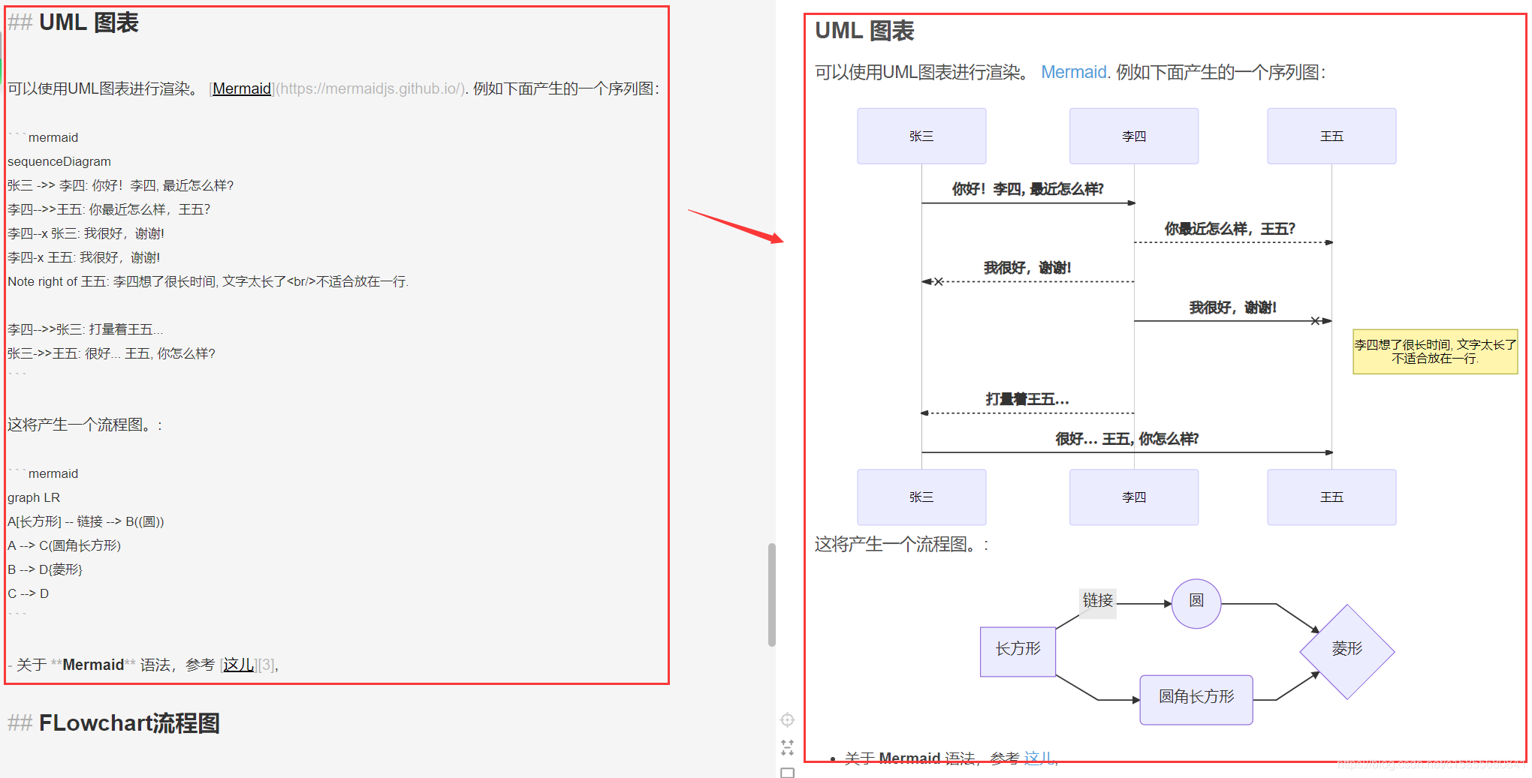
Task: Click the underlined 这儿 link text in the editor
Action: (x=239, y=665)
